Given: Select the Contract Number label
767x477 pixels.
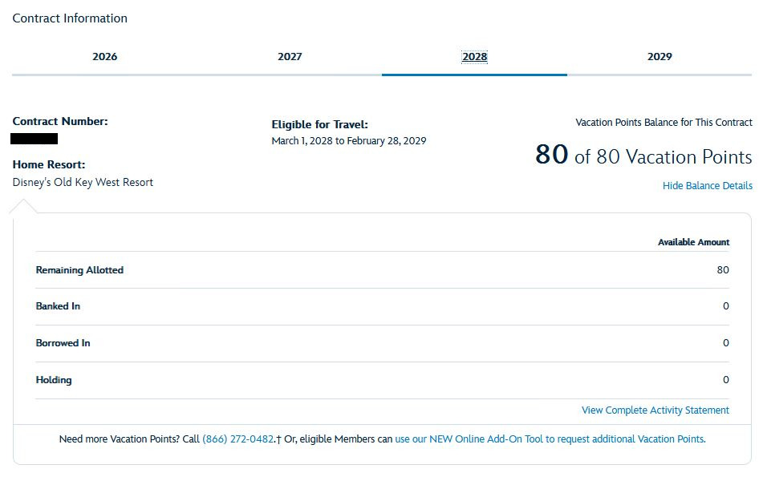Looking at the screenshot, I should [x=60, y=121].
